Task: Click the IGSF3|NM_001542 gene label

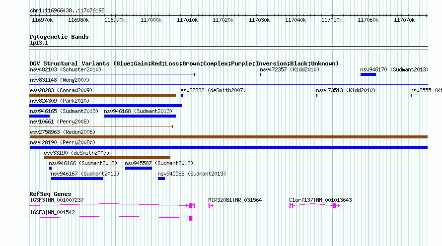Action: (53, 212)
